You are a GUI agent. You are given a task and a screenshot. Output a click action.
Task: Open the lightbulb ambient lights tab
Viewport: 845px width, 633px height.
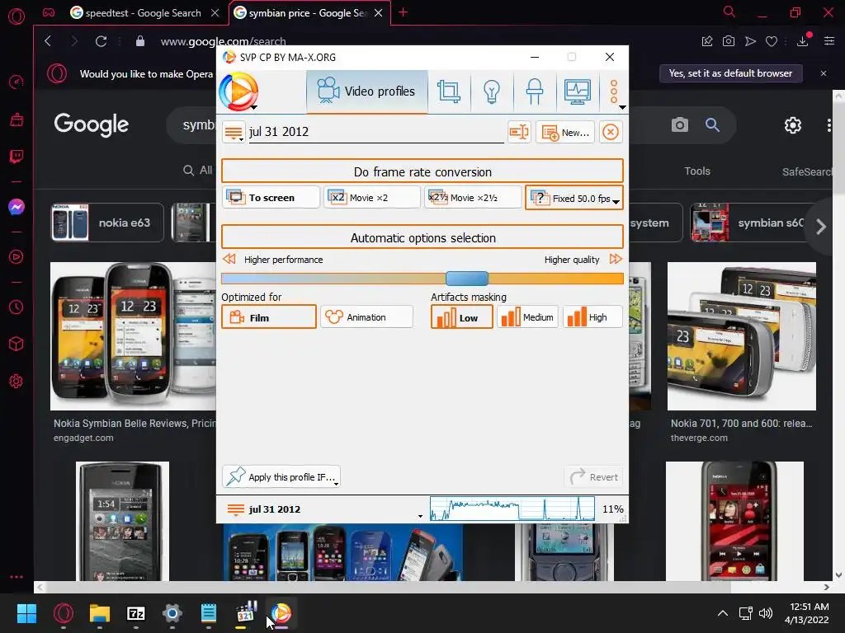click(x=492, y=91)
